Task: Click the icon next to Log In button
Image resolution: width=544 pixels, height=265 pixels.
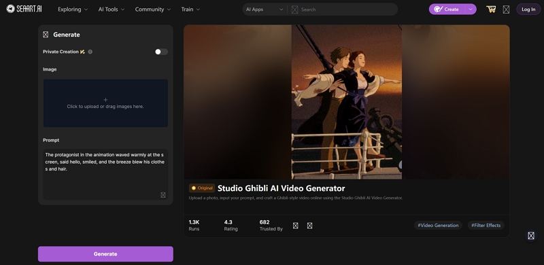Action: pos(506,10)
